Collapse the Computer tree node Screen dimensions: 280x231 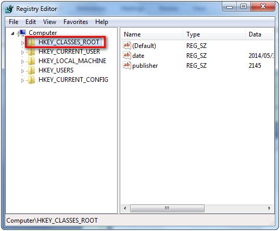point(12,33)
